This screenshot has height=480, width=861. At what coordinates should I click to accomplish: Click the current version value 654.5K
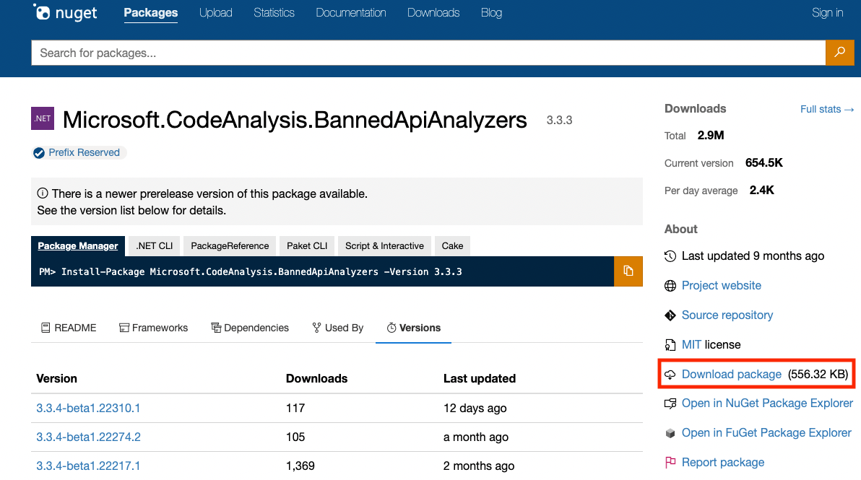pos(763,163)
